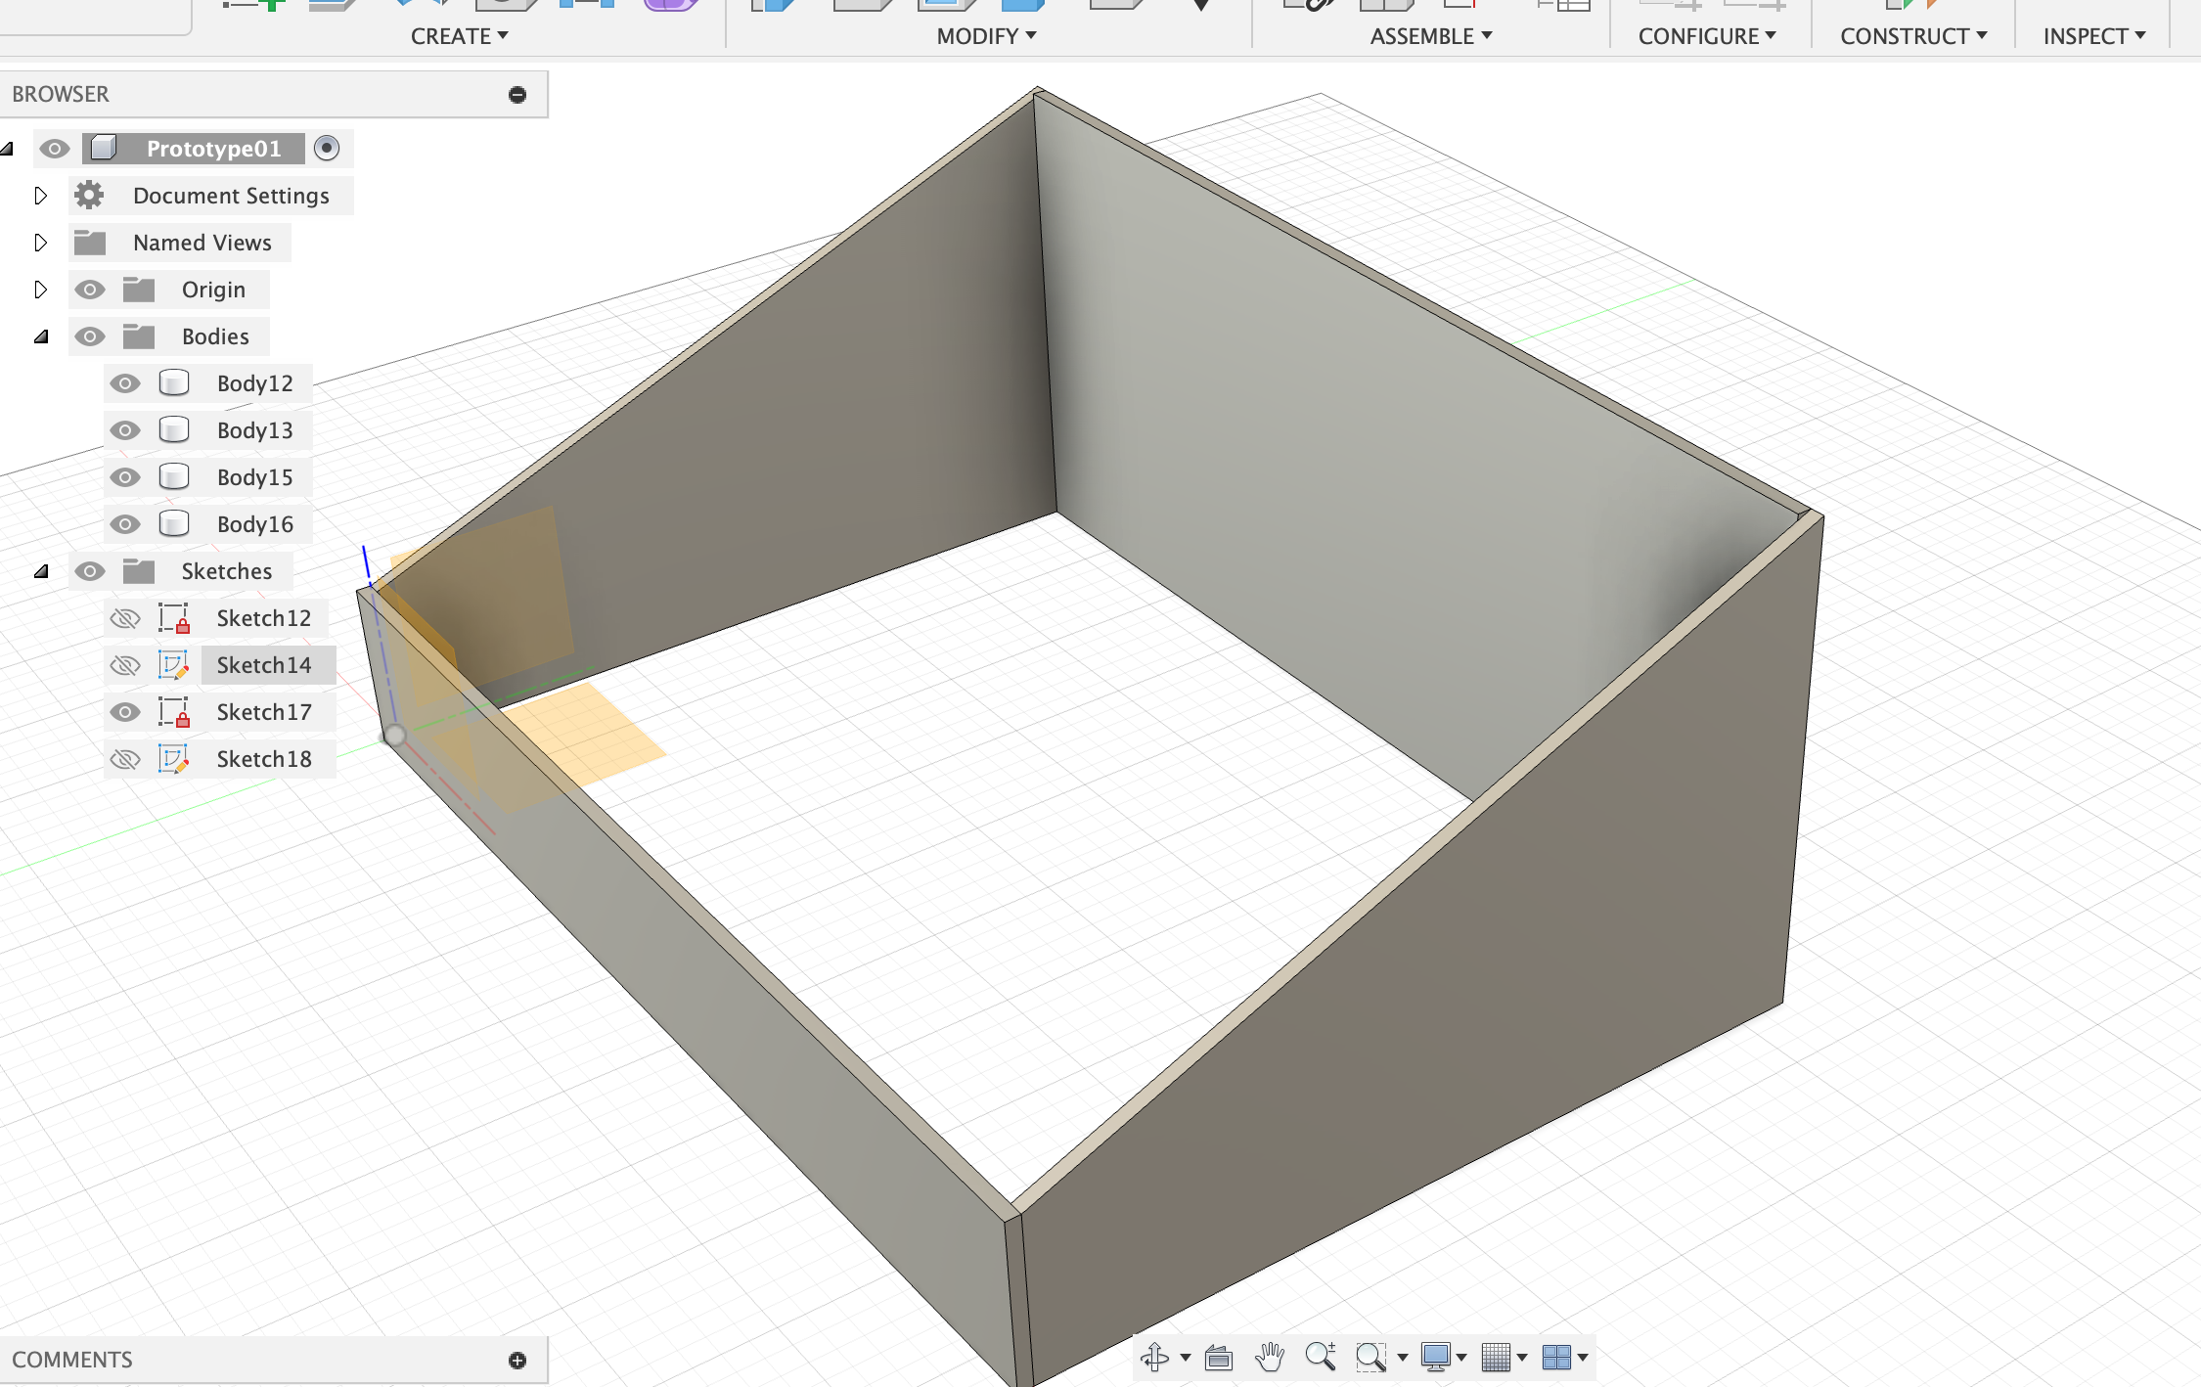Viewport: 2201px width, 1387px height.
Task: Activate the Pan hand tool
Action: click(x=1270, y=1358)
